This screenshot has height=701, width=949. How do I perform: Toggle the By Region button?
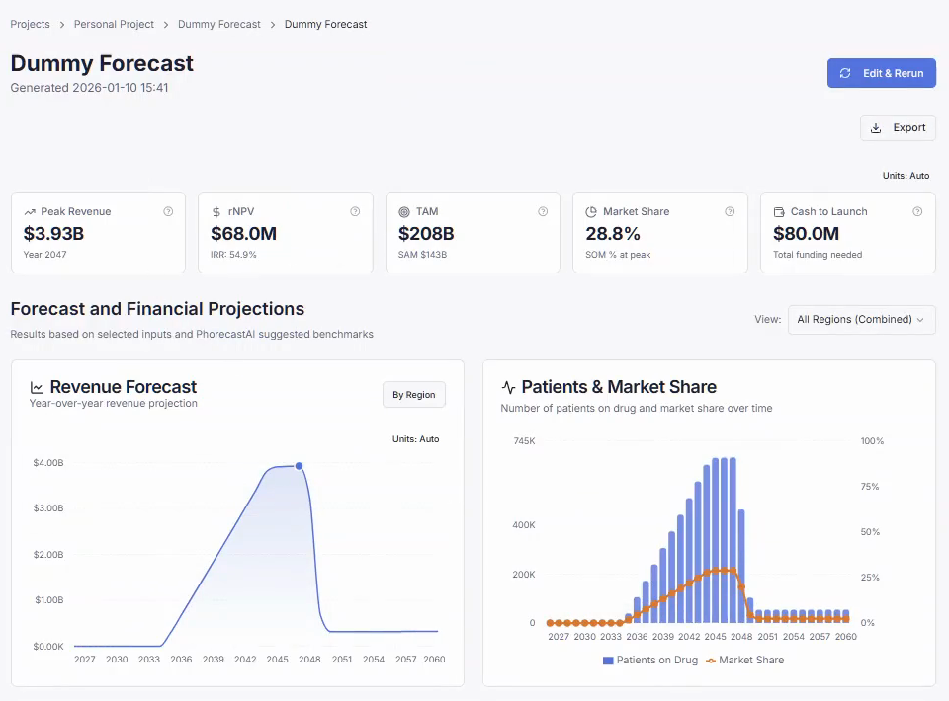point(414,395)
